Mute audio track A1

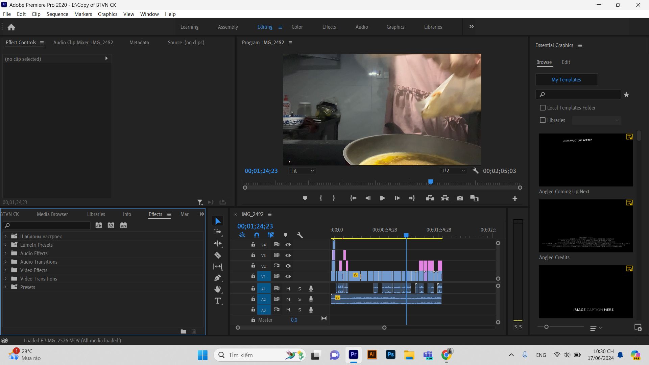[288, 289]
